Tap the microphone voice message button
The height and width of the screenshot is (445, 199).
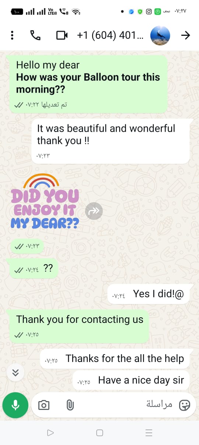coord(15,405)
